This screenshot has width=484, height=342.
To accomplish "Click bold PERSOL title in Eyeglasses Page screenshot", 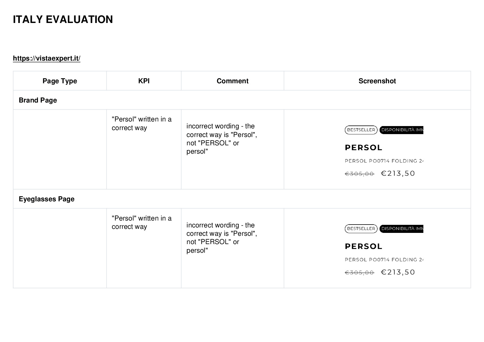I will (x=364, y=246).
